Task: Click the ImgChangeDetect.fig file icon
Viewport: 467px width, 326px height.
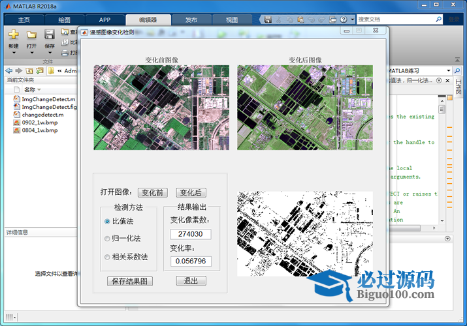Action: point(17,106)
